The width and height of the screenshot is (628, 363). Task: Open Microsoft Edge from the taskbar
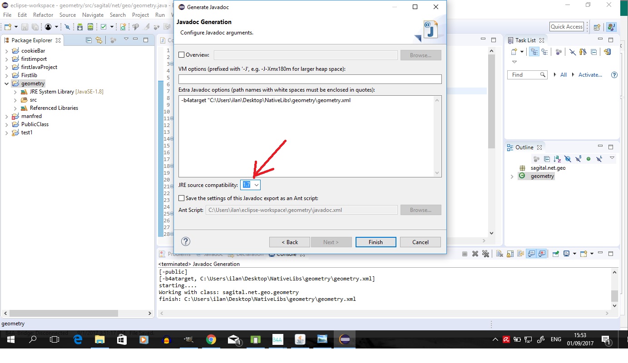pyautogui.click(x=78, y=339)
